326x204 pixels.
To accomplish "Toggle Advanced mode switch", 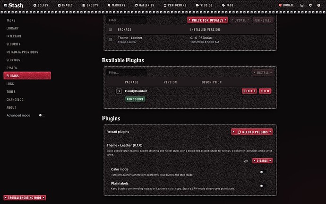I will click(42, 115).
